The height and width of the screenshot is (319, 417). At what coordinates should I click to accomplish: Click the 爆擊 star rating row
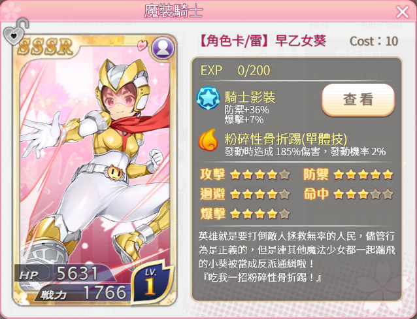[244, 214]
